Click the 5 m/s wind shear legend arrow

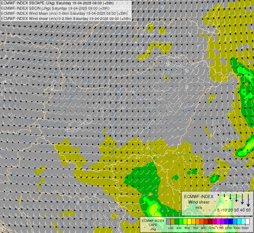pos(218,195)
